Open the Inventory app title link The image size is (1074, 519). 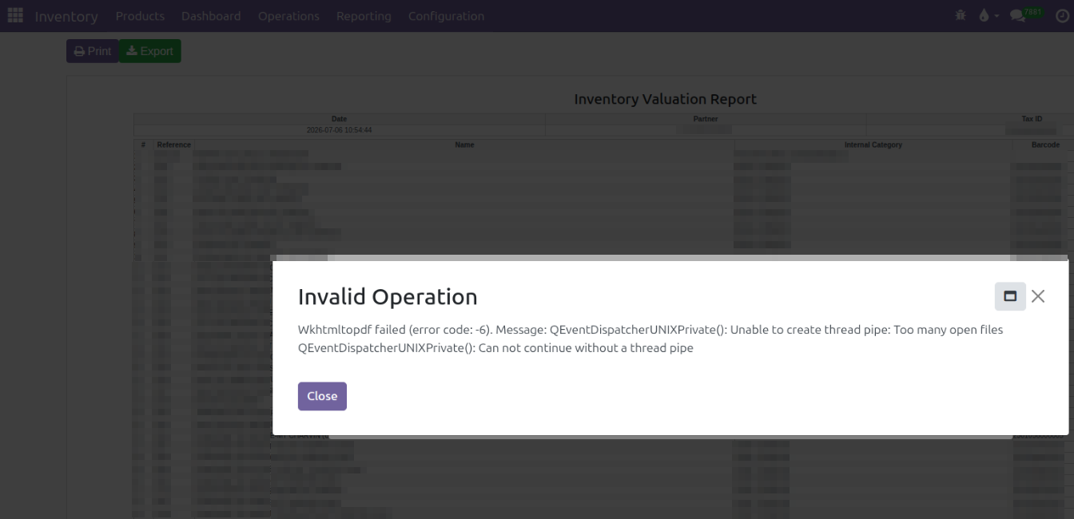66,16
